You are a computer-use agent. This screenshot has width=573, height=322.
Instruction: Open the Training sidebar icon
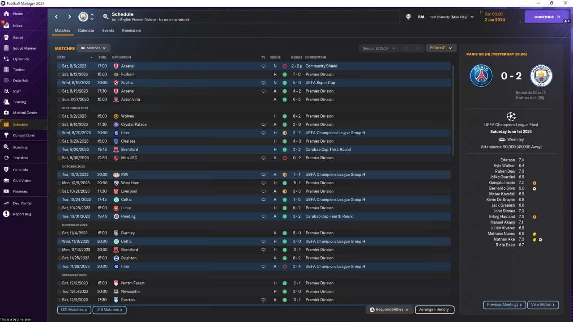[6, 102]
